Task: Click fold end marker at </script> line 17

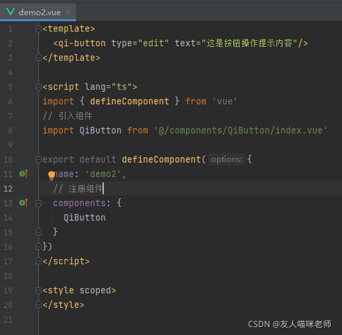Action: 38,261
